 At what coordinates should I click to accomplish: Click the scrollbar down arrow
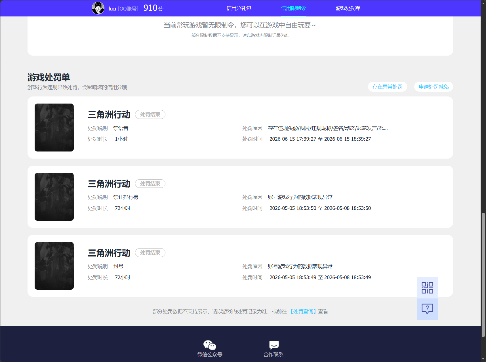coord(483,359)
